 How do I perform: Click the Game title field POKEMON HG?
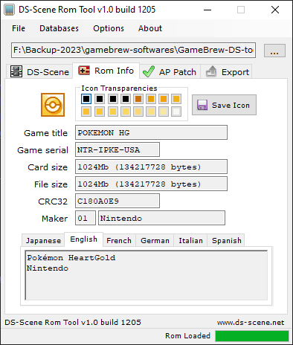[151, 132]
